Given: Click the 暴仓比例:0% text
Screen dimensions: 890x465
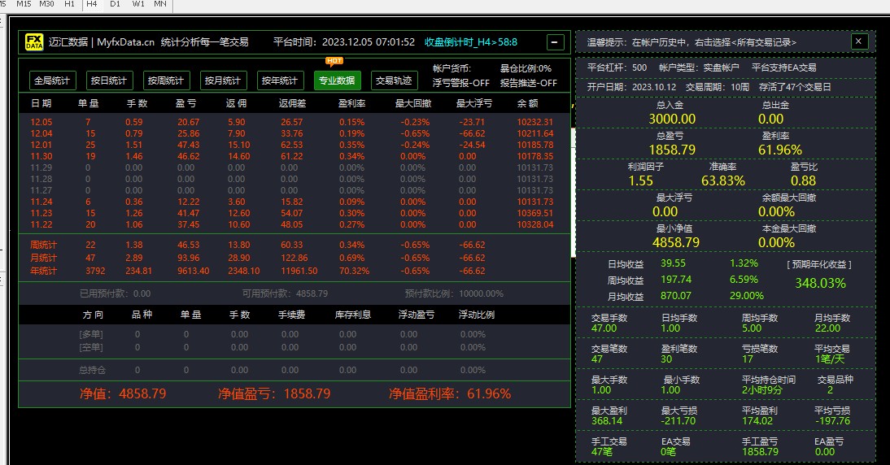Looking at the screenshot, I should (x=526, y=68).
